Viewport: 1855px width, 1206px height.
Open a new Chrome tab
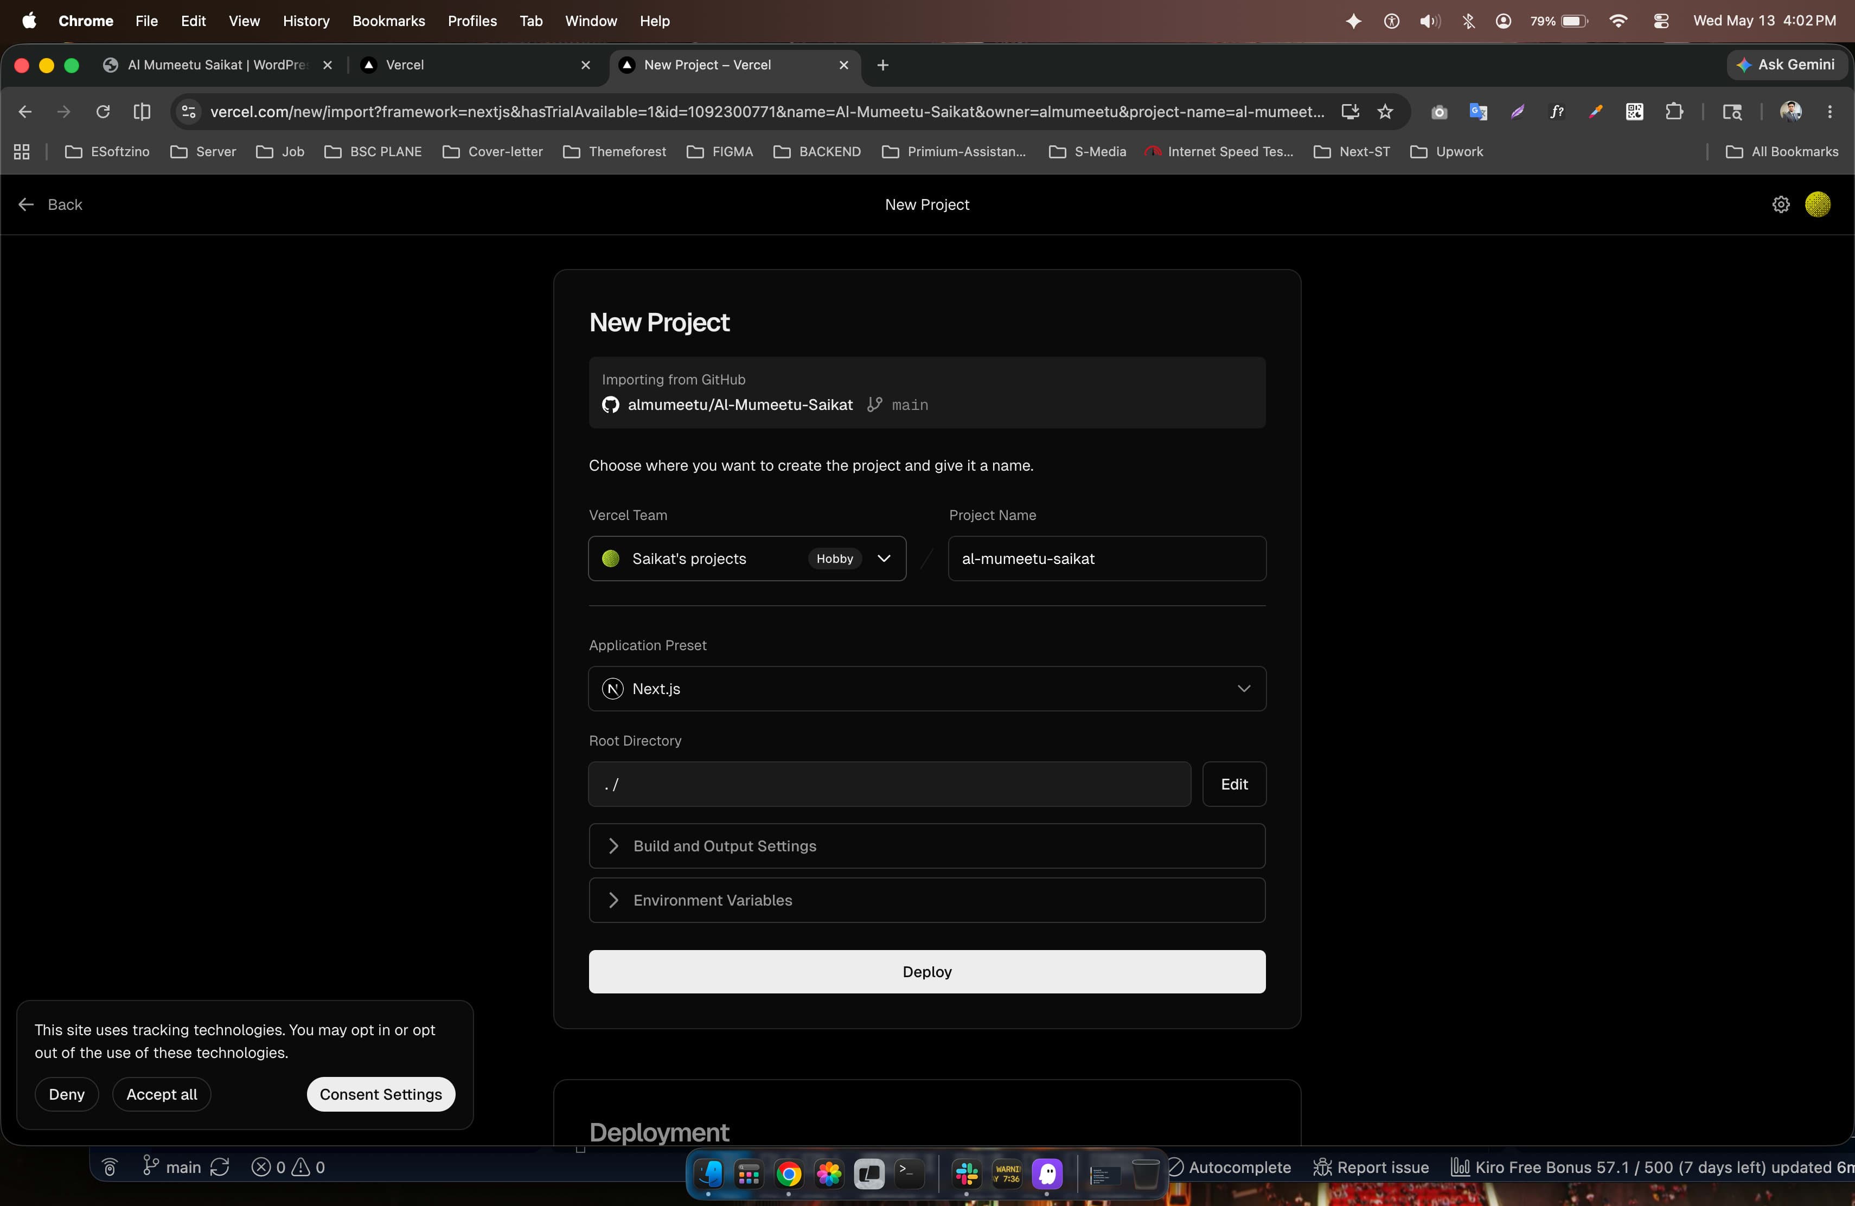(x=882, y=65)
